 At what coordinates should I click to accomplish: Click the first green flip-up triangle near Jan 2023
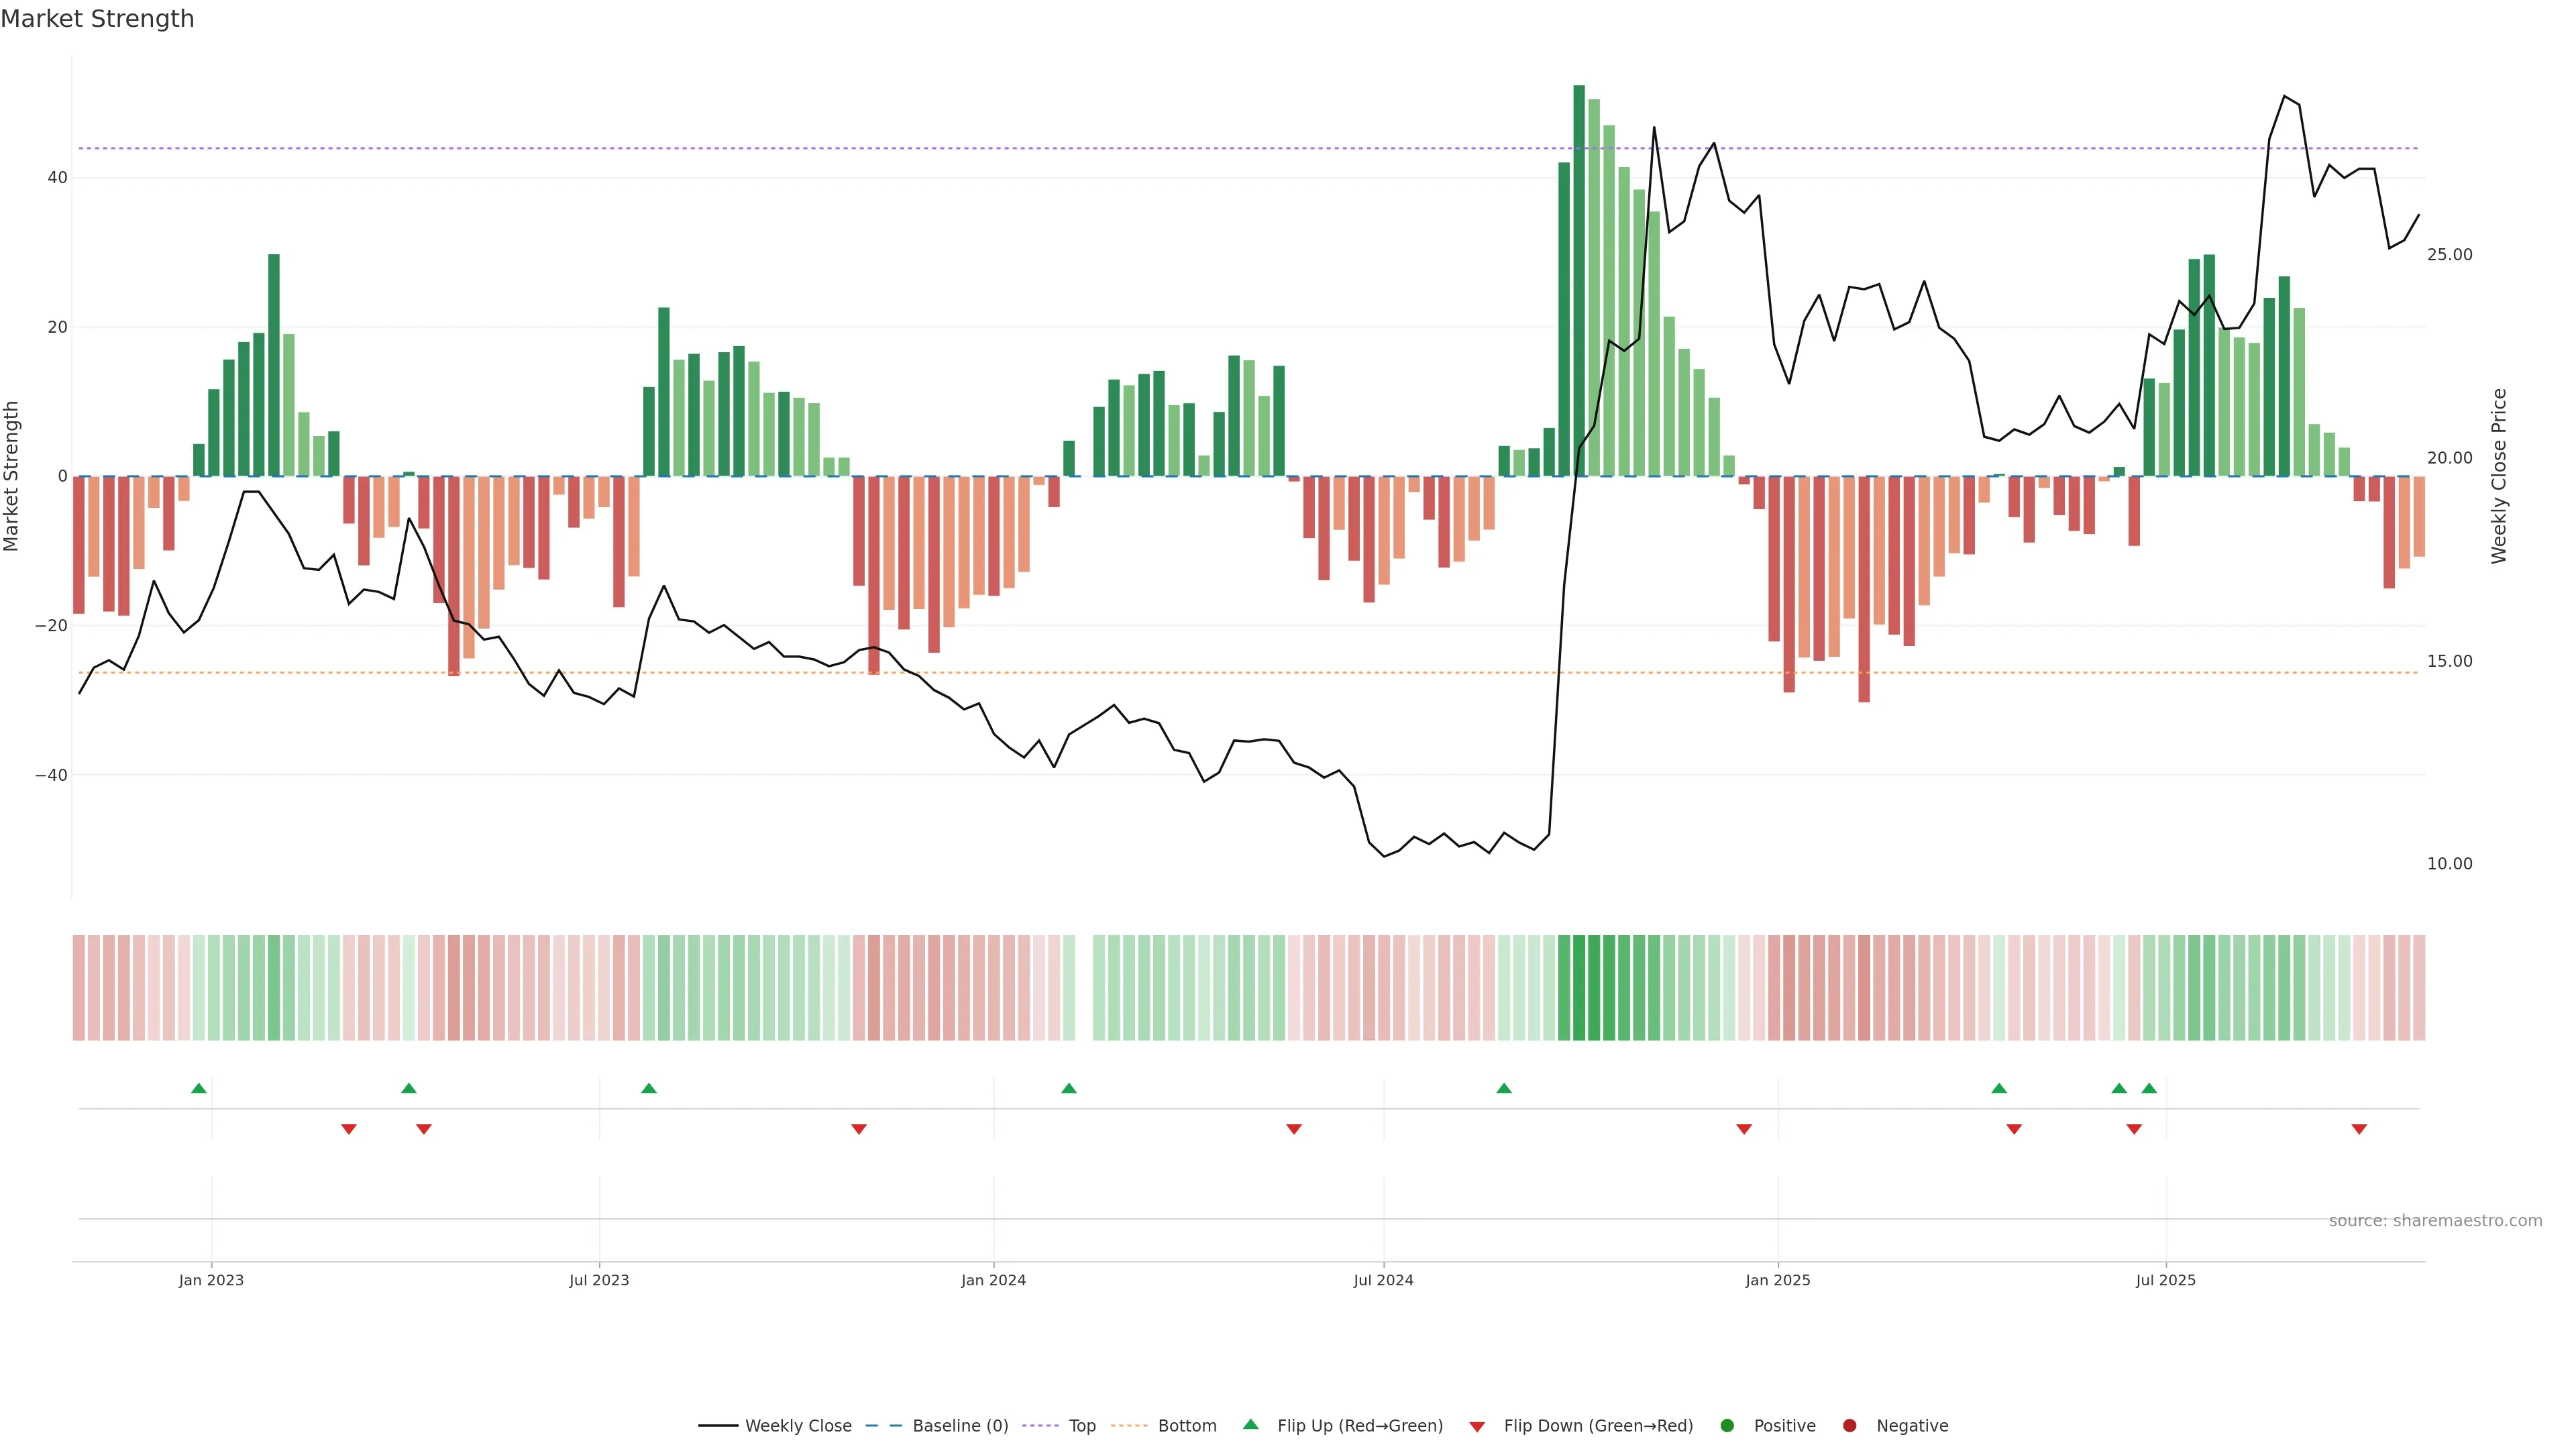198,1088
